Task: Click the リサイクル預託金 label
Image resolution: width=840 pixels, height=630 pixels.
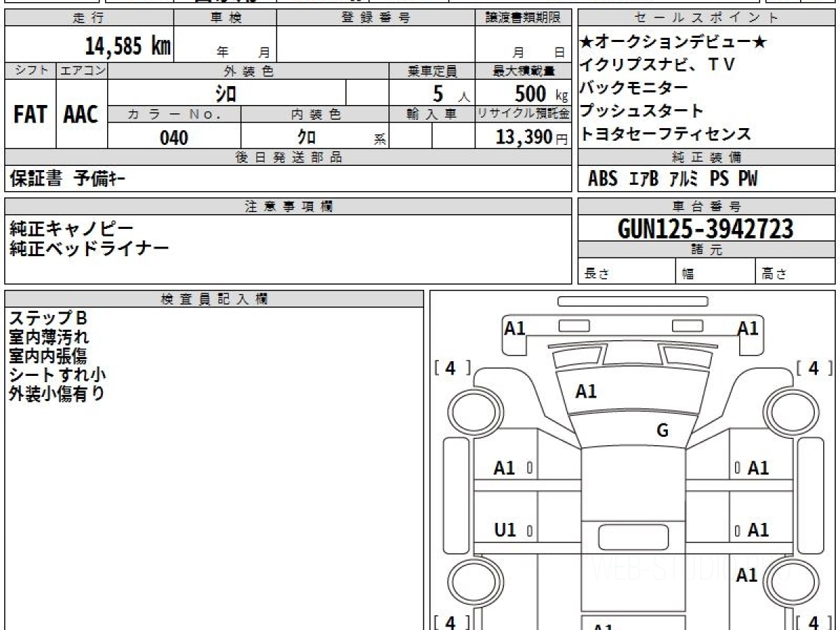Action: click(x=523, y=115)
